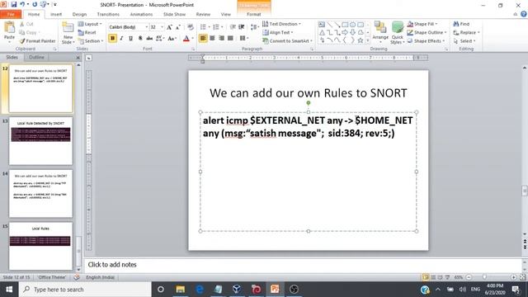Select slide 13 thumbnail Local Rule Detected
The height and width of the screenshot is (297, 528).
[x=40, y=141]
